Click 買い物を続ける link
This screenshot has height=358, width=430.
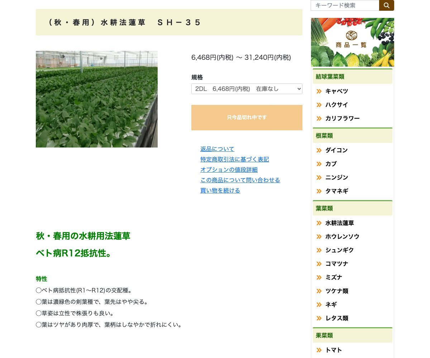coord(220,190)
